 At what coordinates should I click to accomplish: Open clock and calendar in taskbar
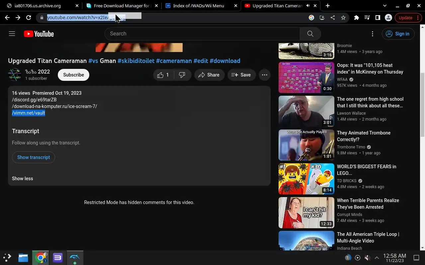point(394,258)
